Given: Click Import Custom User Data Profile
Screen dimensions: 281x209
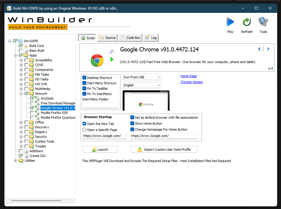Looking at the screenshot, I should click(164, 149).
